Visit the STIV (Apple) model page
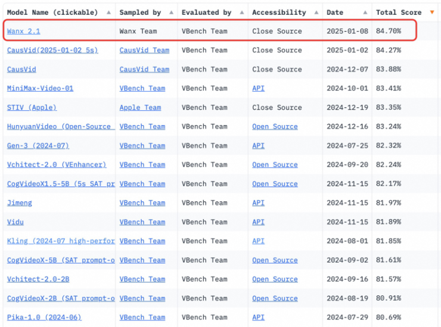The image size is (441, 327). pos(32,107)
